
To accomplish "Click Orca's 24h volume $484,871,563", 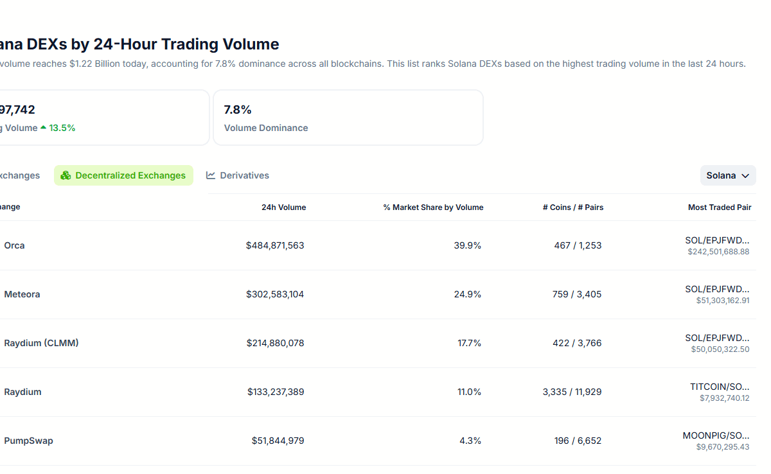I will click(x=275, y=245).
